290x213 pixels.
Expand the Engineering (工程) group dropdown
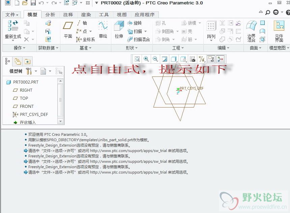(x=178, y=48)
